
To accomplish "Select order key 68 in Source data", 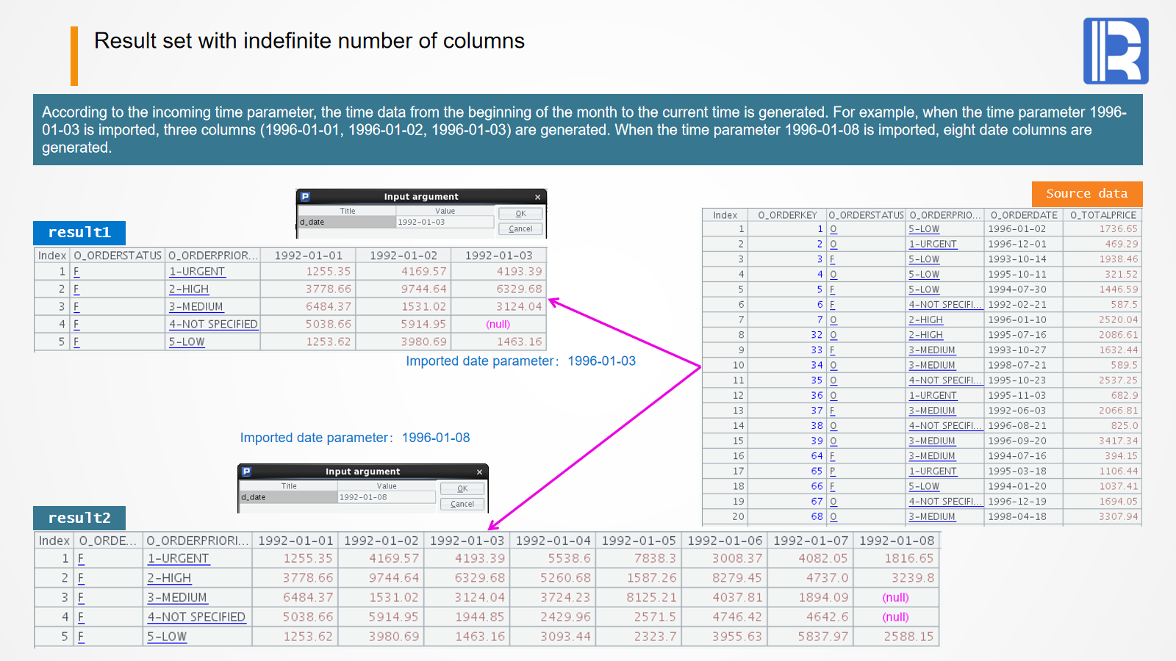I will pos(817,516).
